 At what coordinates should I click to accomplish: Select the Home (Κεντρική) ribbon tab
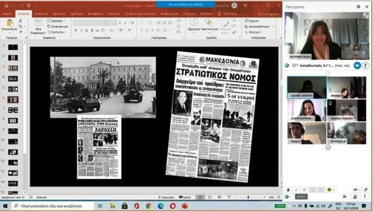[24, 14]
